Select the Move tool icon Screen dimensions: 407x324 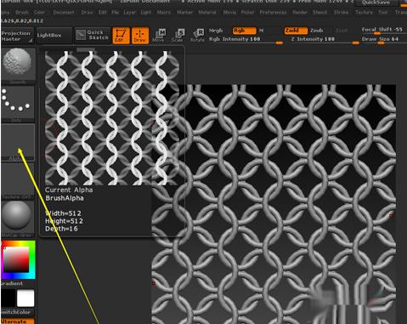tap(159, 36)
